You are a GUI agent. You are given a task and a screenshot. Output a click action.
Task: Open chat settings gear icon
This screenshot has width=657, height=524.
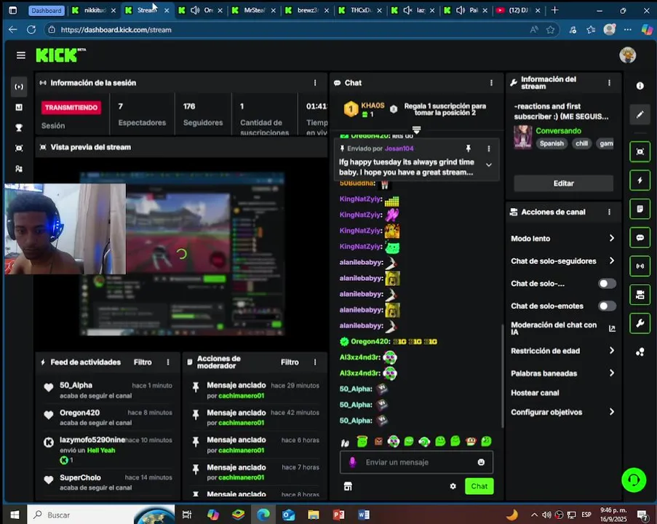(453, 486)
